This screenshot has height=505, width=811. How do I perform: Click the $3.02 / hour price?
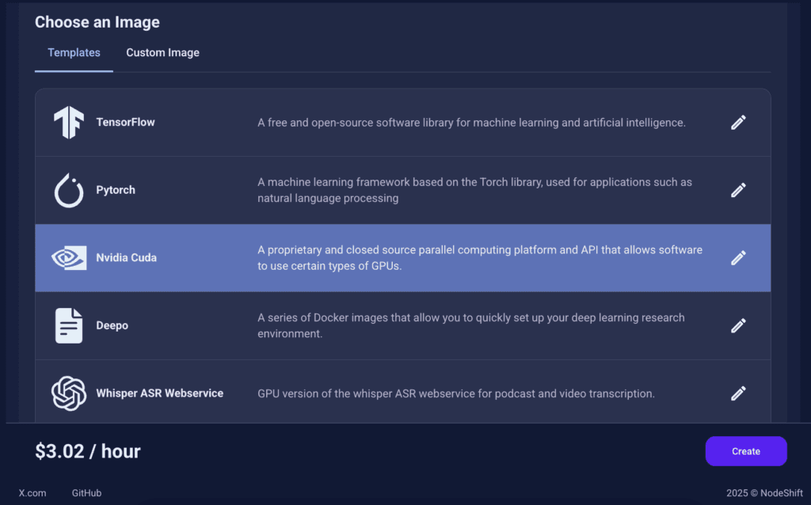pos(88,451)
